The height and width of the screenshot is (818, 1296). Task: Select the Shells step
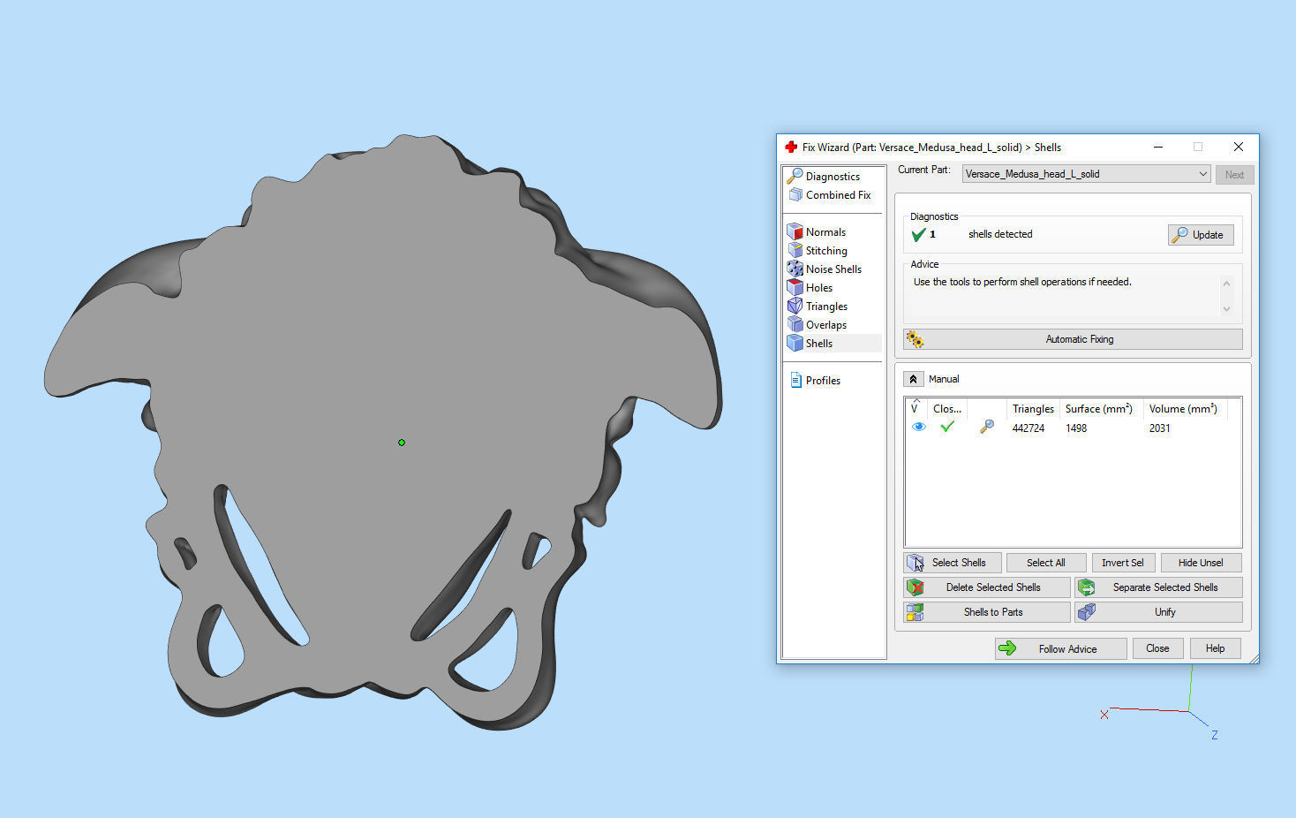(819, 344)
